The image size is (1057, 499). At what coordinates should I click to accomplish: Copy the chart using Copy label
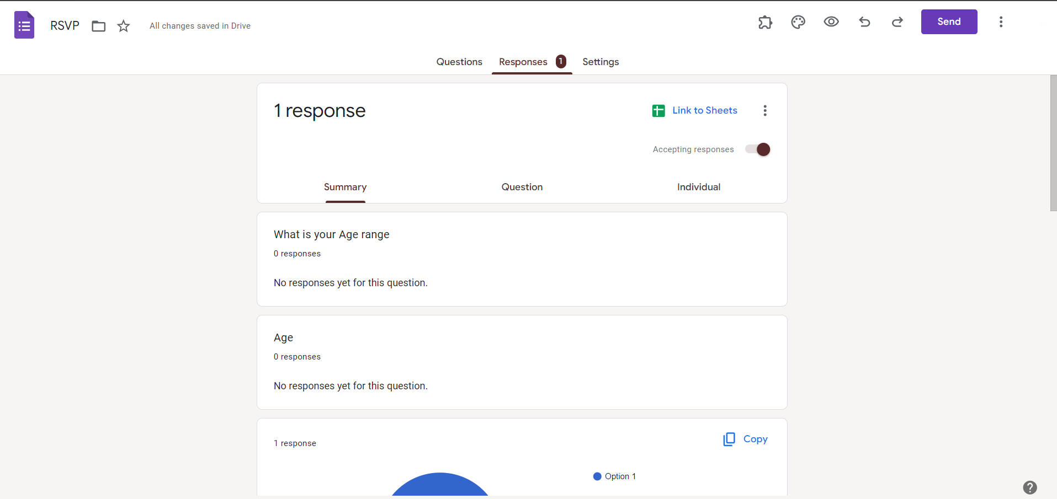coord(755,439)
